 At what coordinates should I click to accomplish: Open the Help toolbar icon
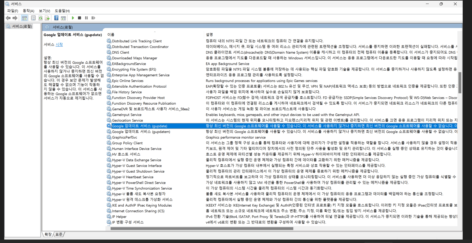(x=56, y=18)
